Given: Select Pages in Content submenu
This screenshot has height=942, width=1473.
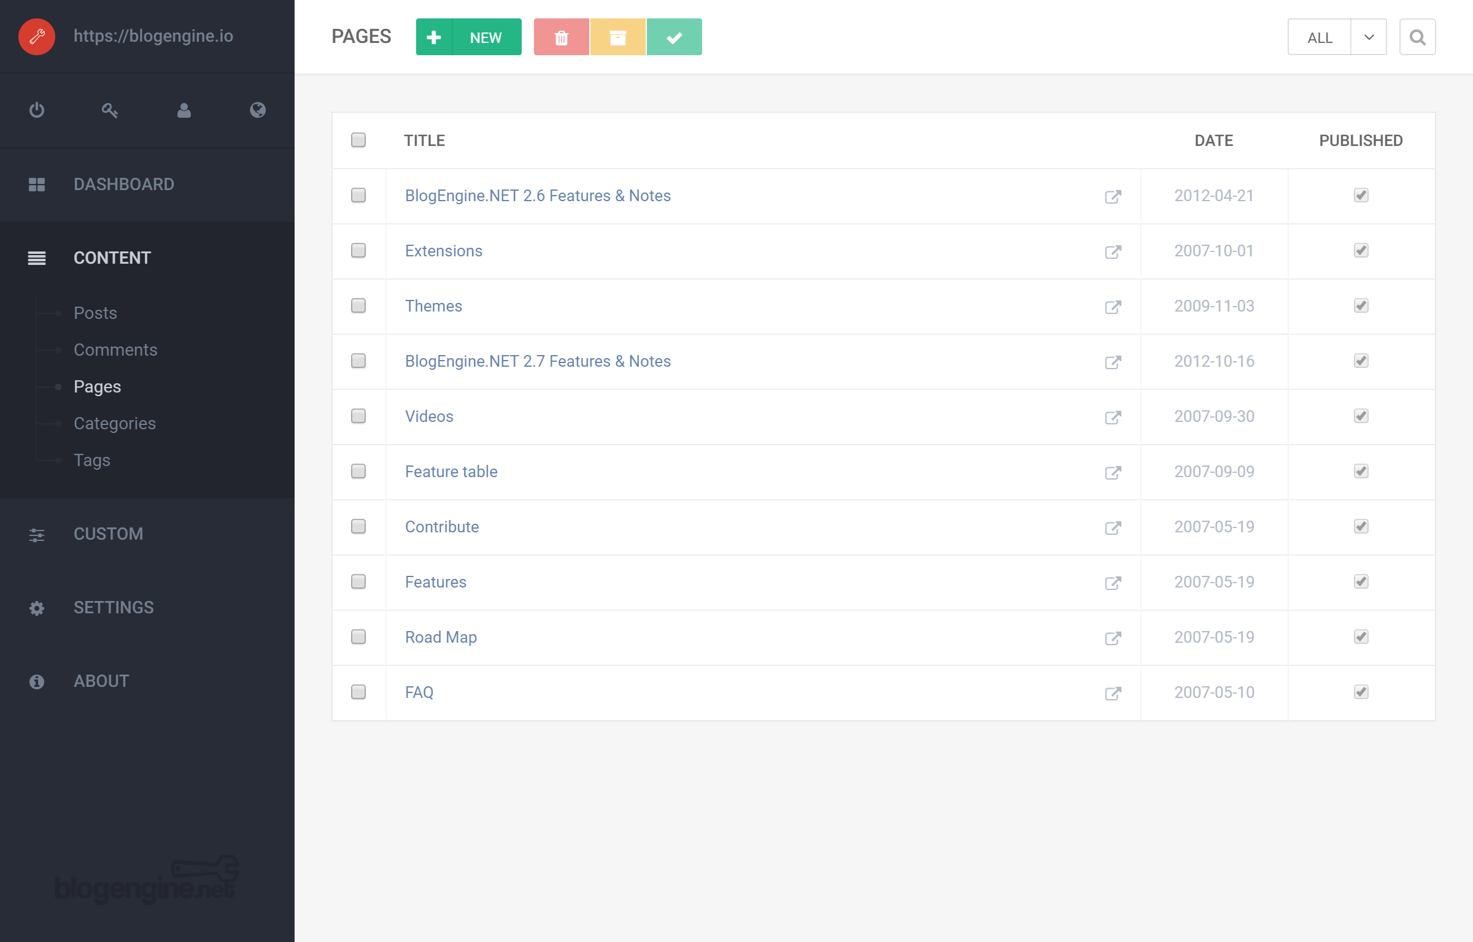Looking at the screenshot, I should 97,387.
